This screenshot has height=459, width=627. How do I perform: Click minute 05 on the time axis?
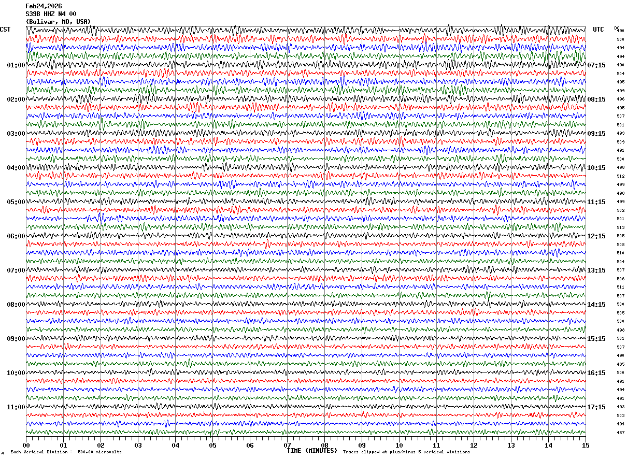(x=212, y=445)
